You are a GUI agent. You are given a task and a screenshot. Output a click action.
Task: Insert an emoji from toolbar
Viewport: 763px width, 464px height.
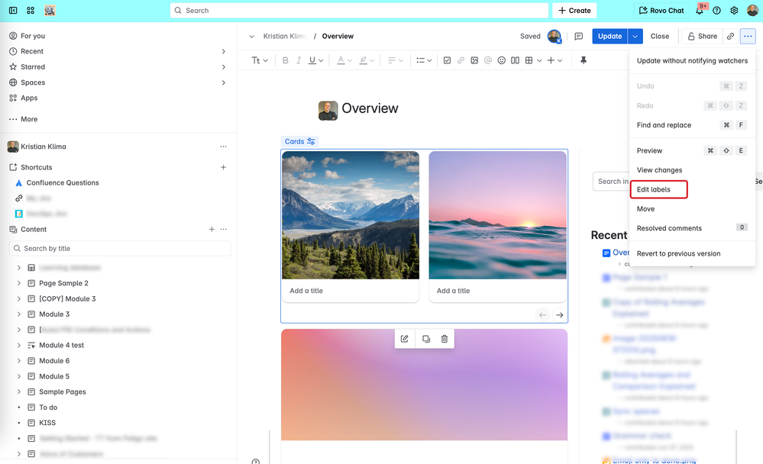tap(502, 60)
